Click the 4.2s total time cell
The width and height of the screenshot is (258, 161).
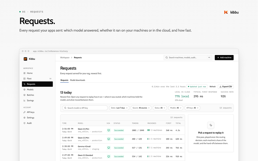pos(178,130)
